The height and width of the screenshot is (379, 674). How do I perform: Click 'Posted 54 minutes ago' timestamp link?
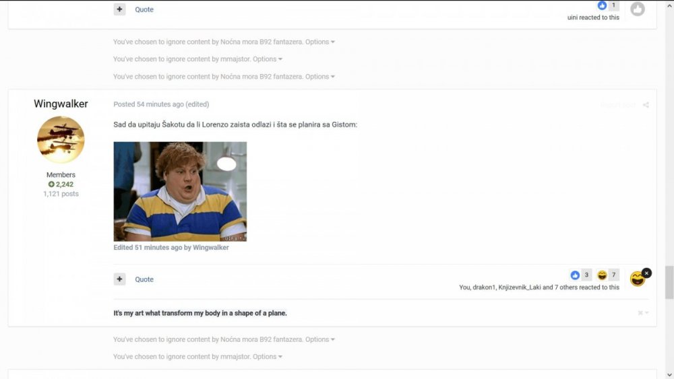[x=148, y=104]
